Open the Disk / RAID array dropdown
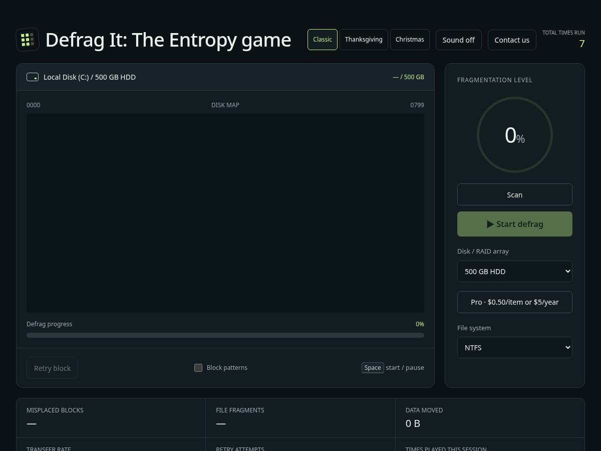The height and width of the screenshot is (451, 601). [514, 271]
